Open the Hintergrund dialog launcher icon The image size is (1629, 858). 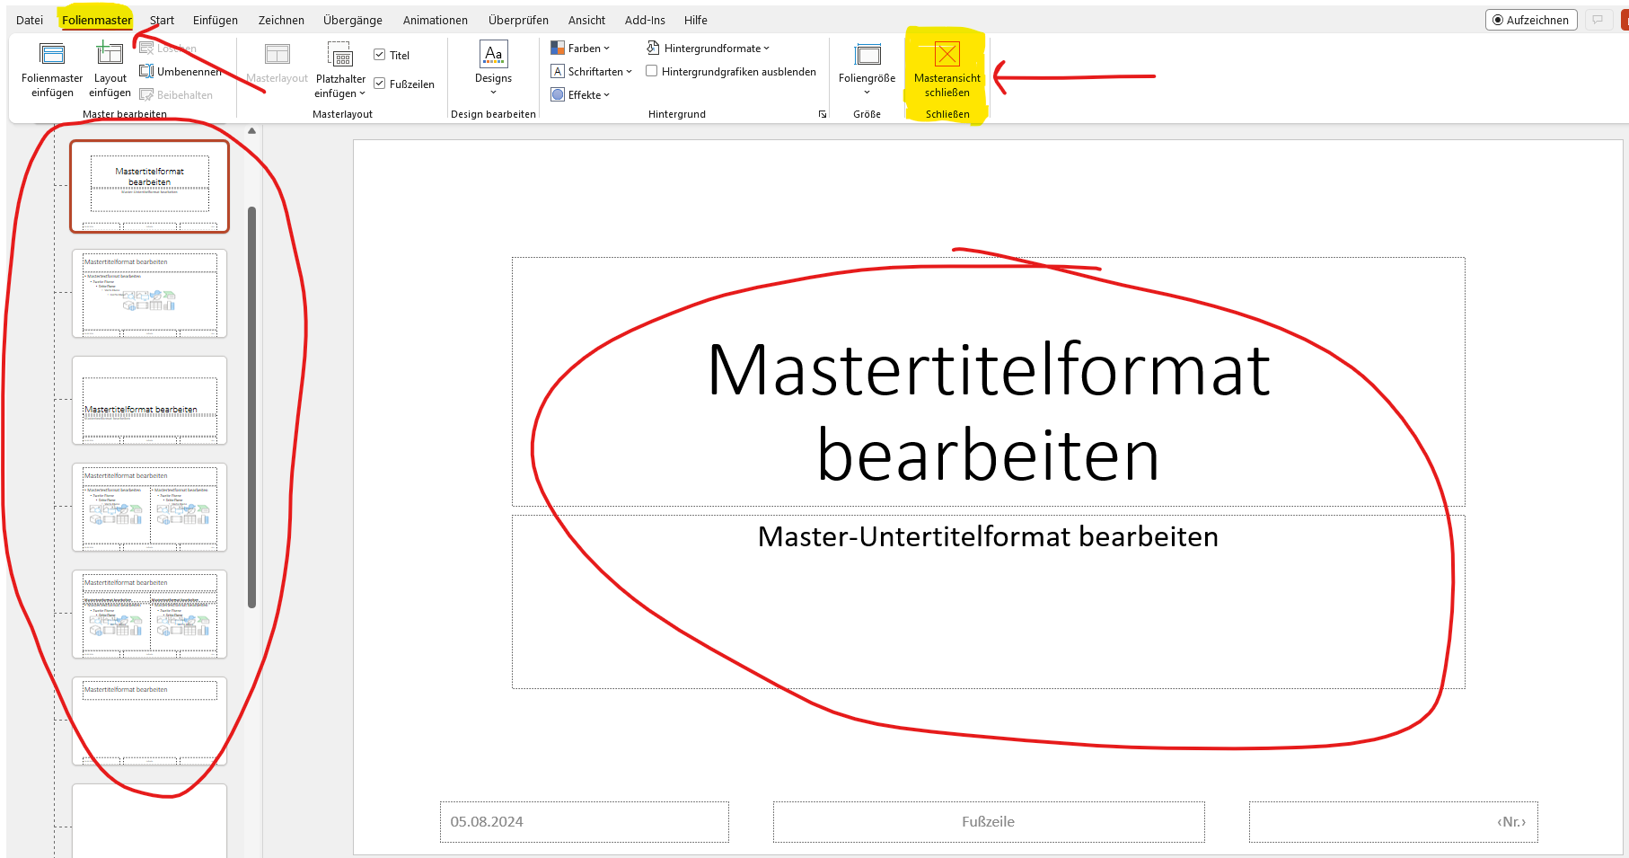(822, 115)
